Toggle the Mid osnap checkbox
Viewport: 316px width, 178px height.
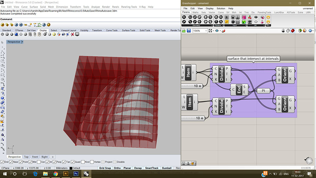click(30, 162)
